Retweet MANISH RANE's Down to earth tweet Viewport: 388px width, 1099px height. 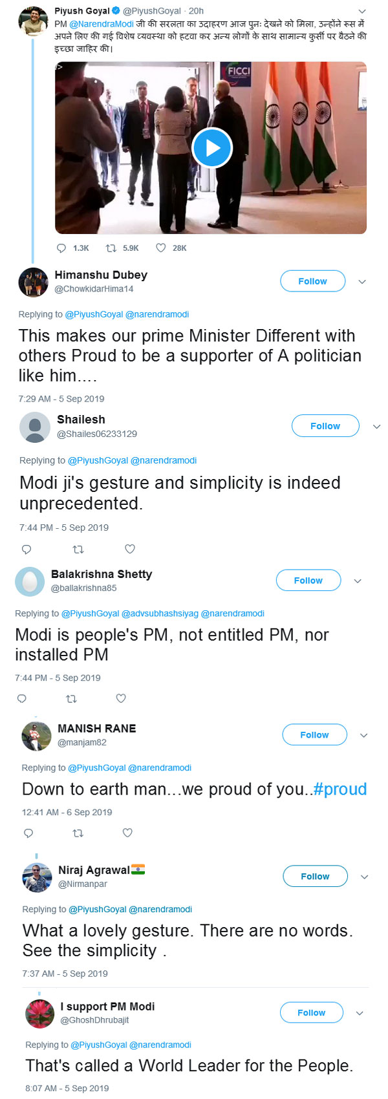(x=78, y=833)
